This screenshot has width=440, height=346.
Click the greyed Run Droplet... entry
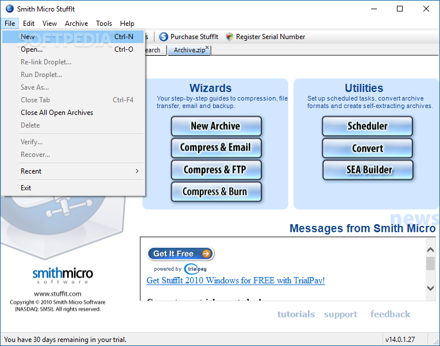(73, 75)
